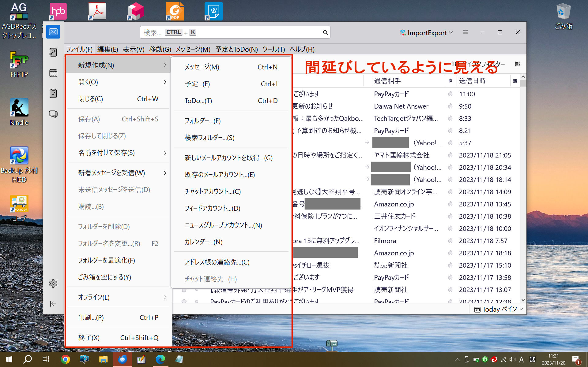Open the Chat sidebar icon

pyautogui.click(x=53, y=114)
